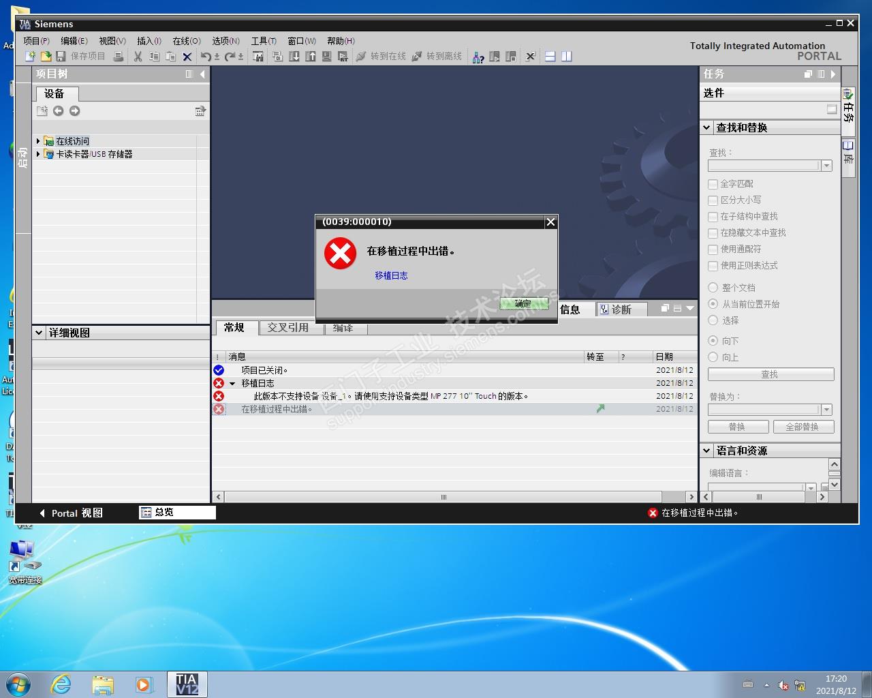This screenshot has width=872, height=698.
Task: Collapse the task panel using its right arrow
Action: coord(833,74)
